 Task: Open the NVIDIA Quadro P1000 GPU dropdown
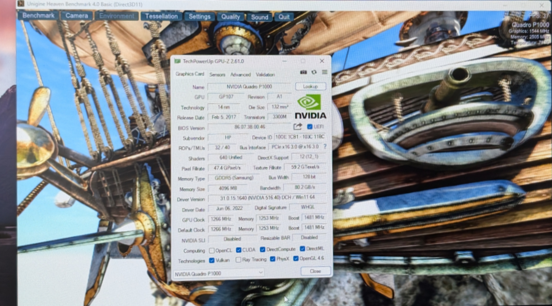[219, 273]
